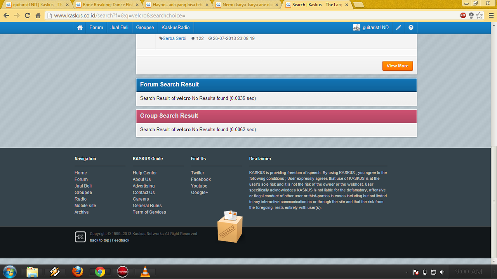Go back with the browser back arrow
This screenshot has width=497, height=279.
[6, 15]
